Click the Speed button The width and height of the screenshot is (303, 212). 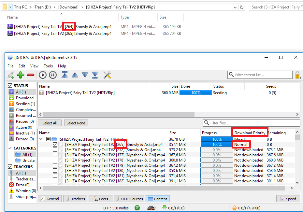[288, 199]
